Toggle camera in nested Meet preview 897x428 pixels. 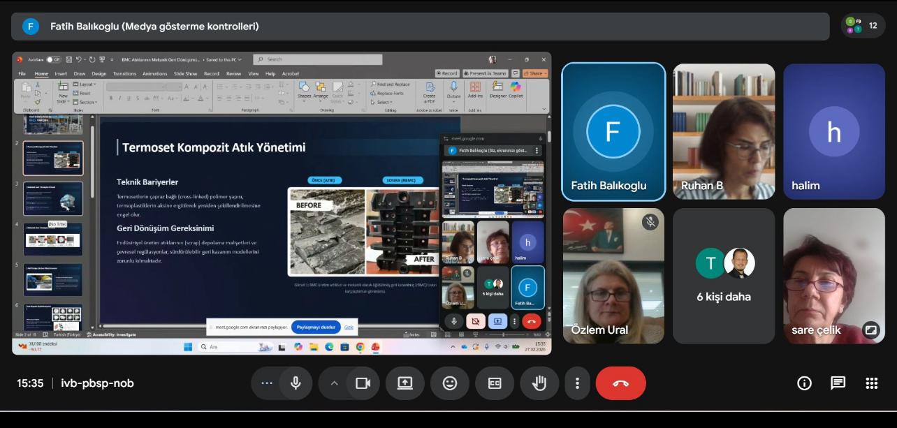(x=476, y=321)
